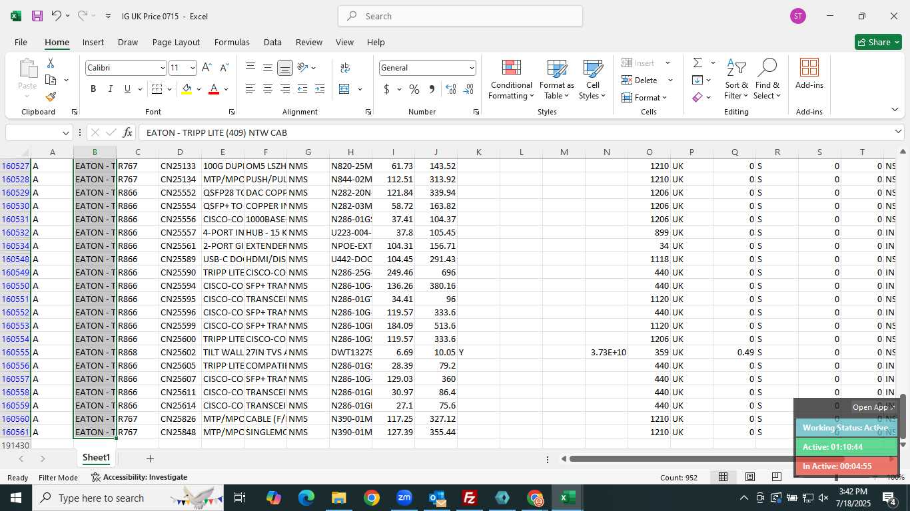Open the font size dropdown
The image size is (910, 511).
click(193, 68)
